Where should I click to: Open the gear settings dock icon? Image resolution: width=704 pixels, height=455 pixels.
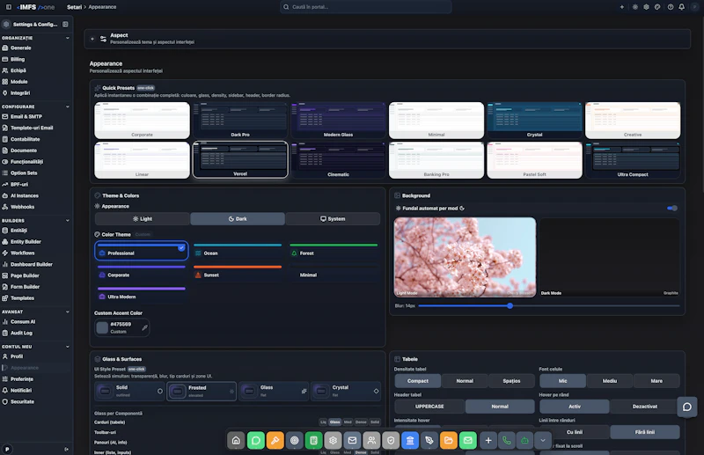point(333,441)
